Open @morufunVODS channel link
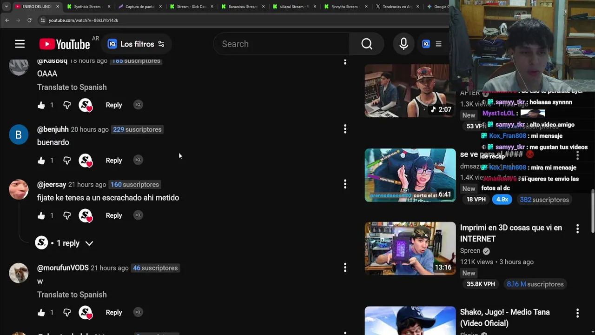Viewport: 595px width, 335px height. [x=63, y=268]
